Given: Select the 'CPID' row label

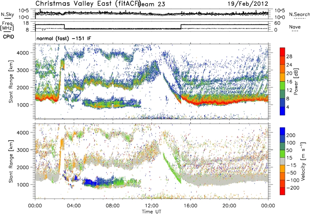Looking at the screenshot, I should coord(9,37).
